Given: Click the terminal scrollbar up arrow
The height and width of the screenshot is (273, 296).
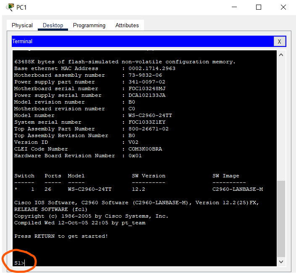Looking at the screenshot, I should pyautogui.click(x=281, y=55).
